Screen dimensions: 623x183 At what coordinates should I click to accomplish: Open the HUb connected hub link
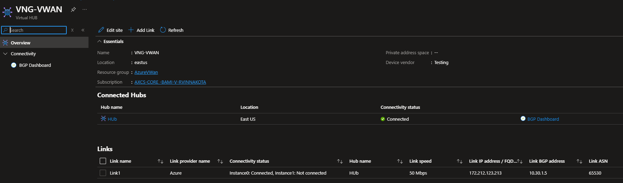coord(112,119)
